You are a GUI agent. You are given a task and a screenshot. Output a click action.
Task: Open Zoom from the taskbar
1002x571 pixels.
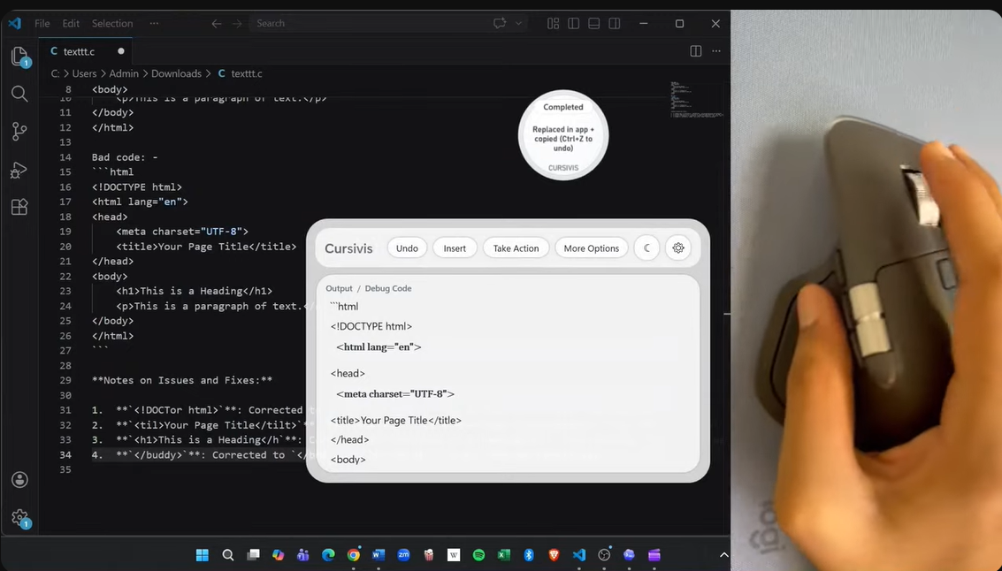(x=403, y=555)
